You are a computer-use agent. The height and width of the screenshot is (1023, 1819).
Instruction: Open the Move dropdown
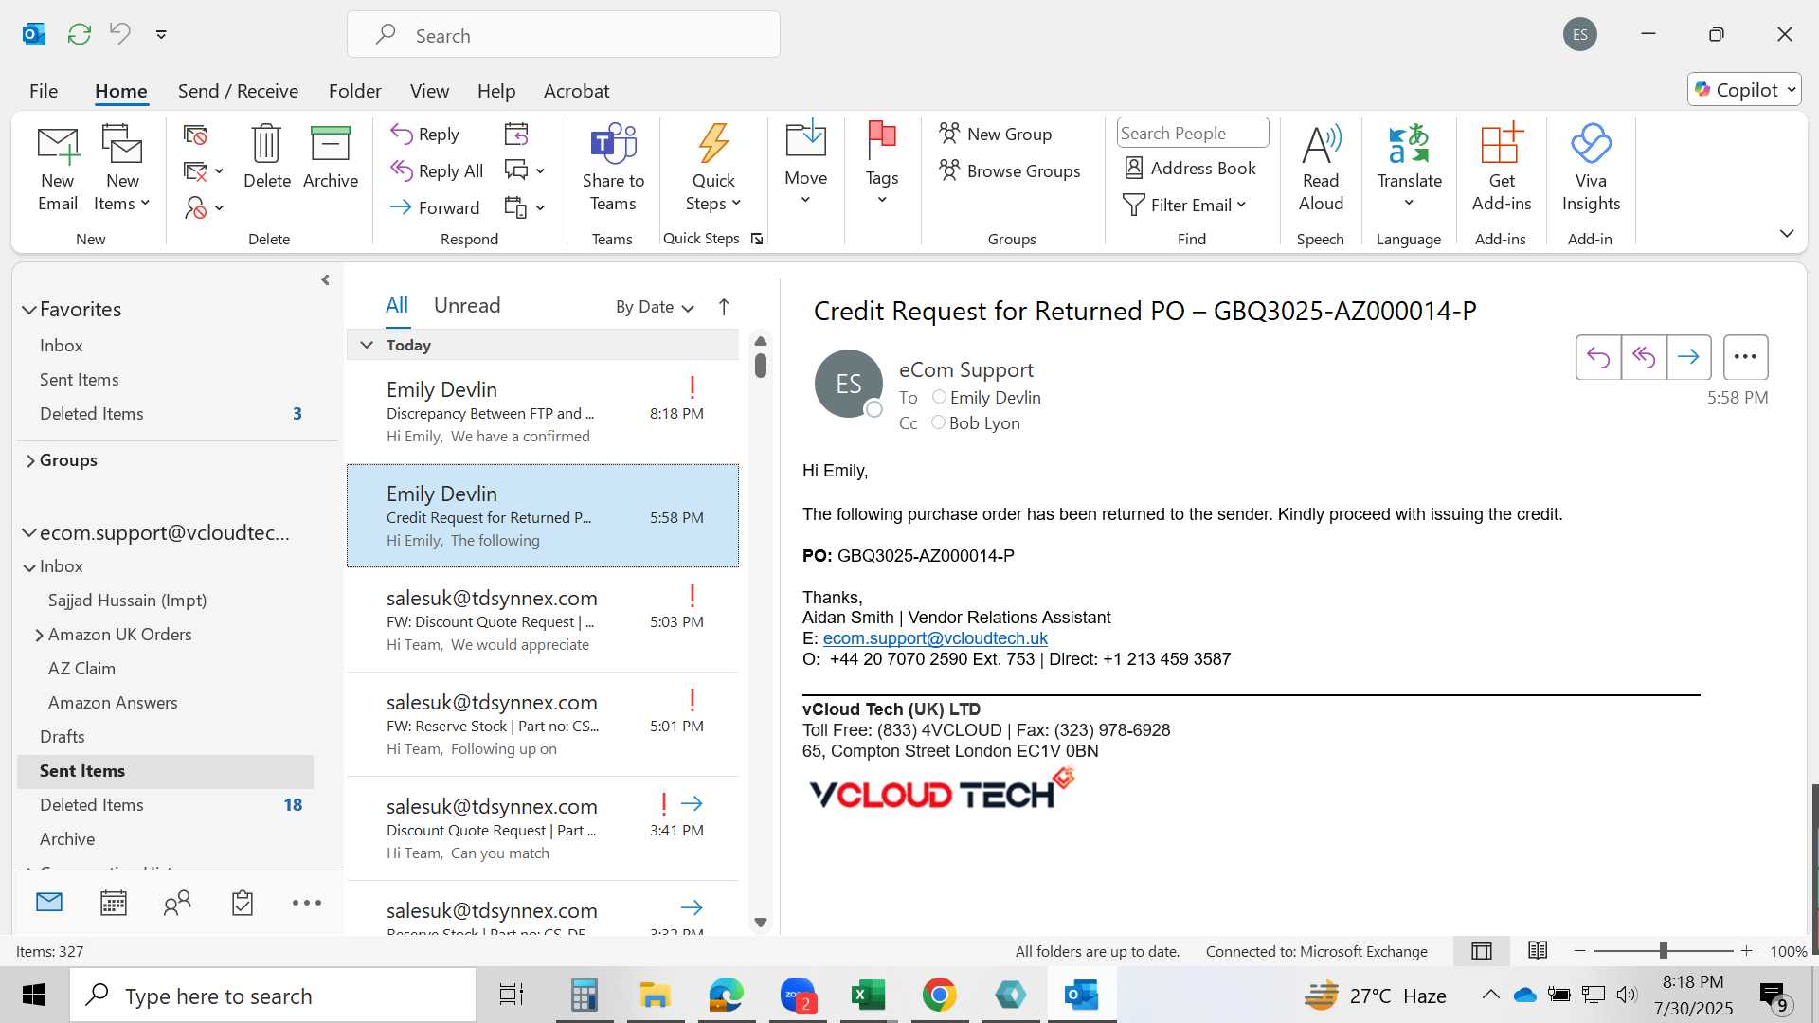click(x=805, y=166)
